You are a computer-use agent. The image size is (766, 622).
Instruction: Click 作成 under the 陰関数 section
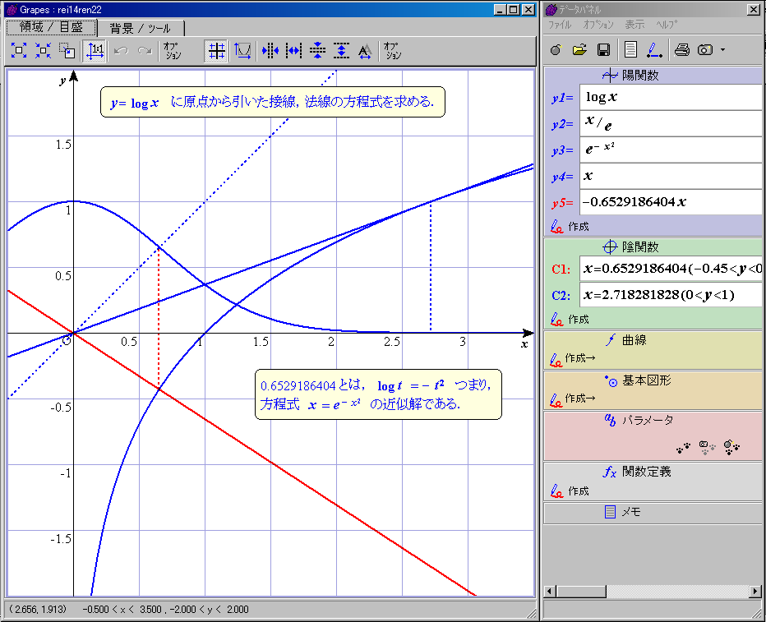[x=570, y=320]
